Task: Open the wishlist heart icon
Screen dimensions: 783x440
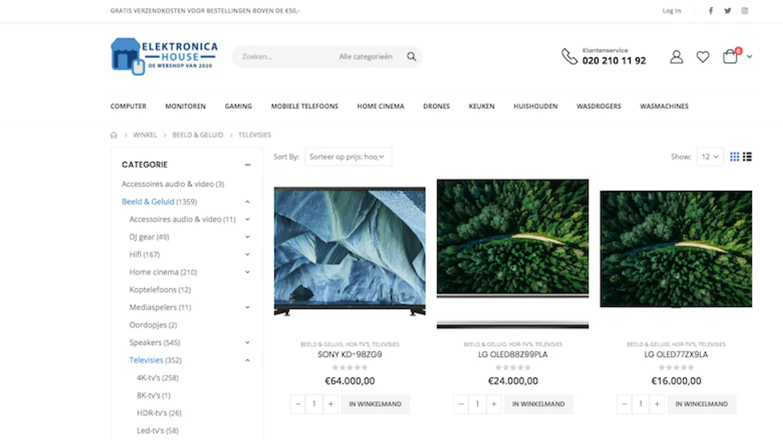Action: click(x=703, y=57)
